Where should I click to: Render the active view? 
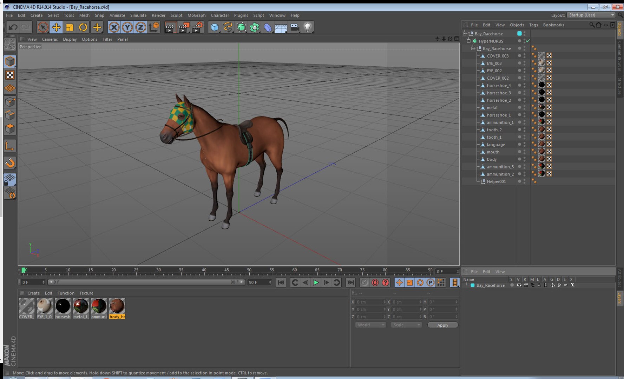(x=170, y=27)
